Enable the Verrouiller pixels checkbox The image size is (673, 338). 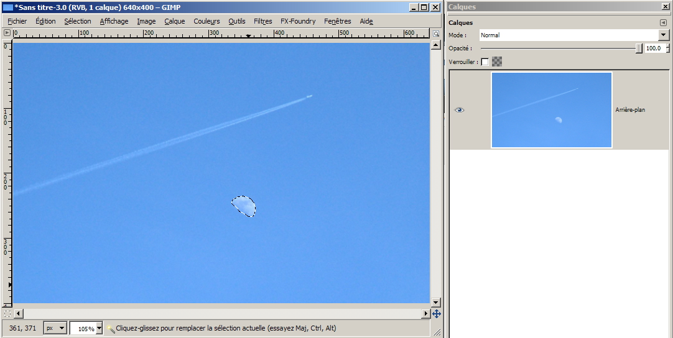tap(485, 62)
